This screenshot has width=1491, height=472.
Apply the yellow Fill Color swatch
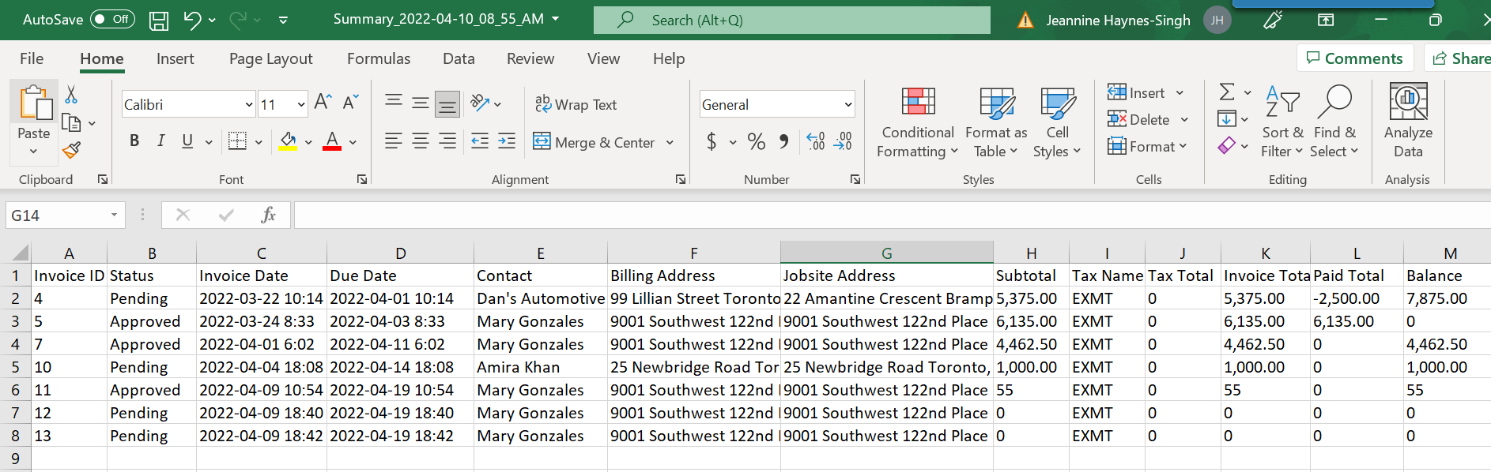click(288, 142)
